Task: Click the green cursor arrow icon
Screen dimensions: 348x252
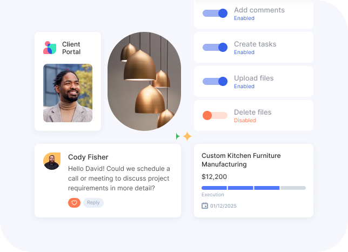Action: [178, 136]
